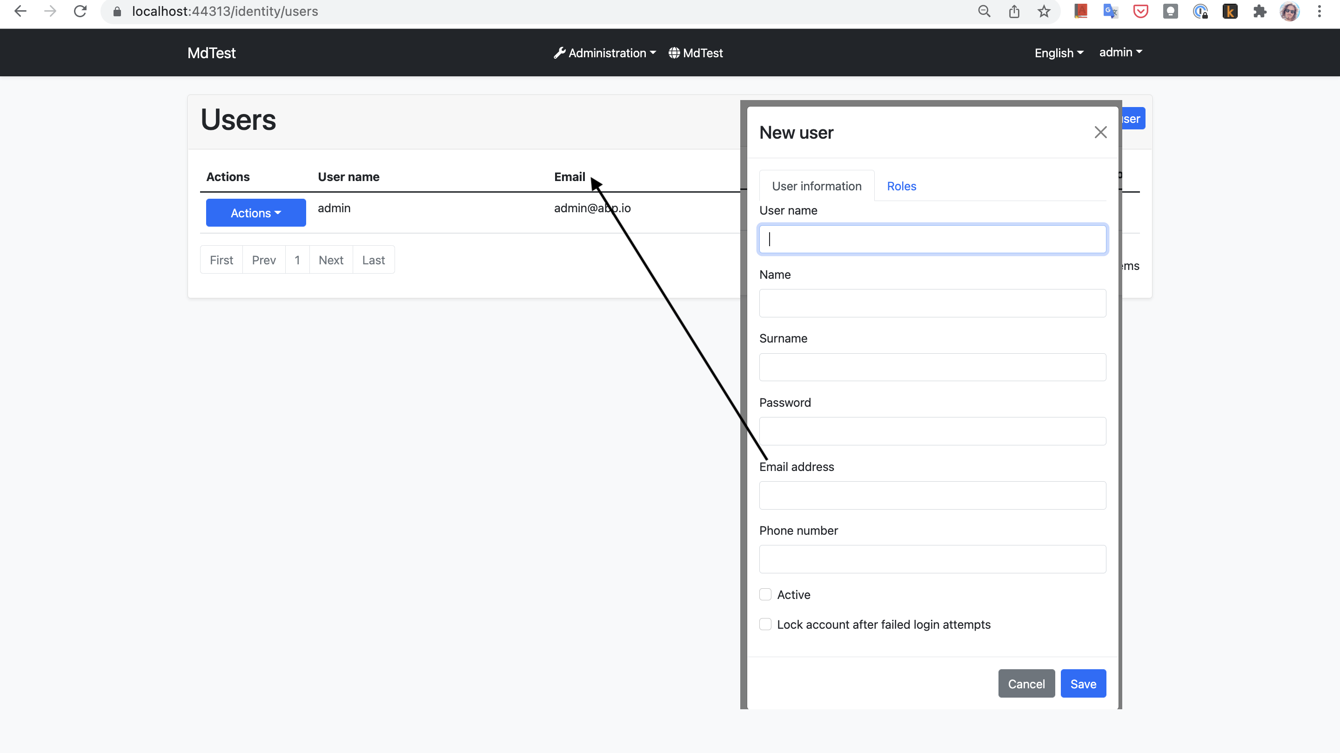Open the Google Keep extension

coord(1171,11)
